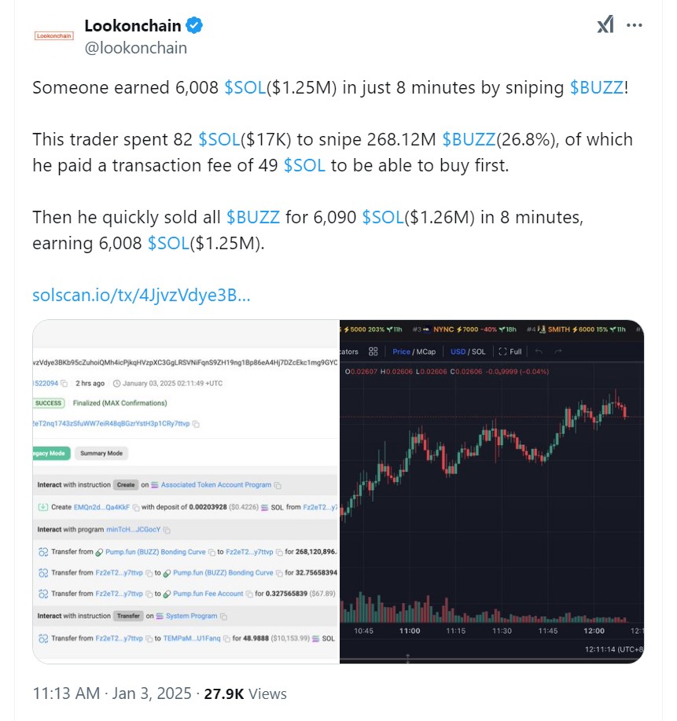Click the 11:13 AM Jan 3, 2025 timestamp
The width and height of the screenshot is (677, 721).
[x=112, y=693]
